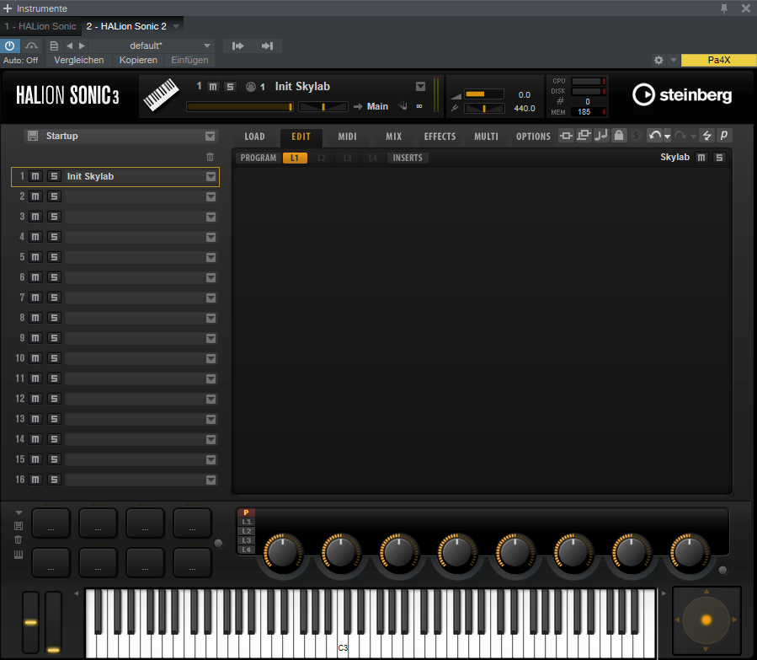The image size is (757, 660).
Task: Click the global insert/section icon after OPTIONS
Action: click(566, 136)
